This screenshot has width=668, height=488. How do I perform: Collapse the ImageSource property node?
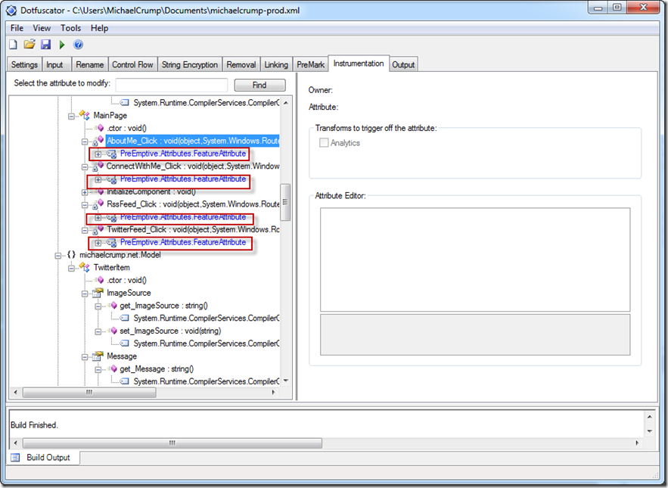85,294
